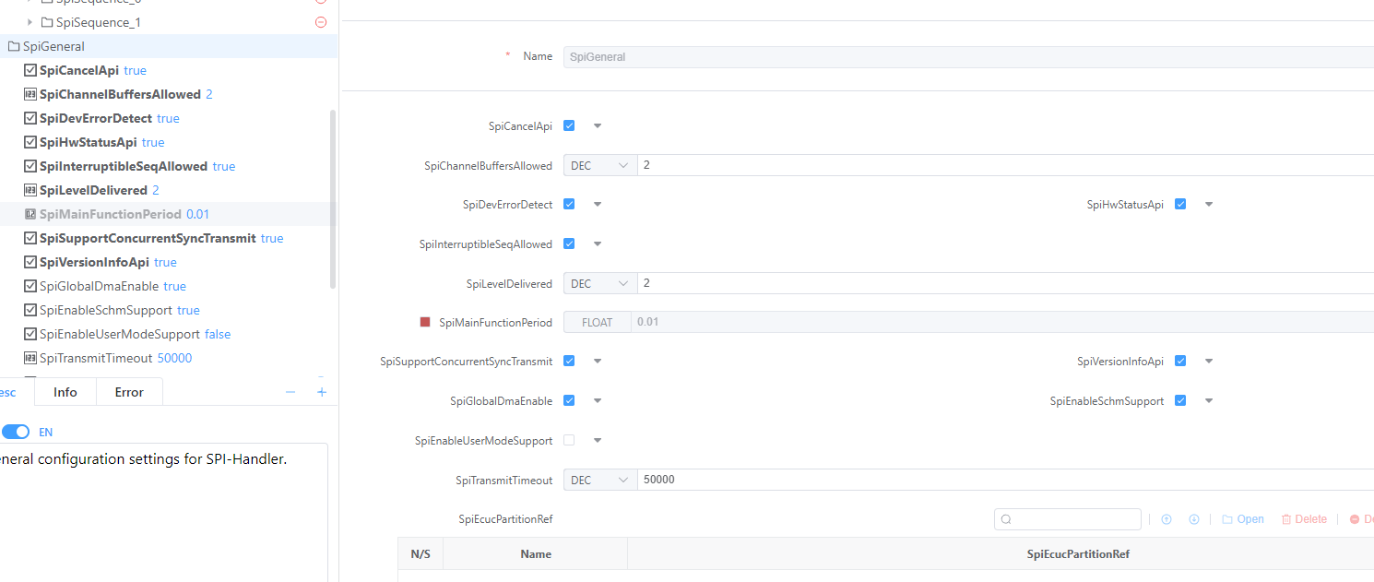Open the DEC format dropdown for SpiChannelBuffersAllowed
This screenshot has width=1374, height=582.
coord(599,166)
